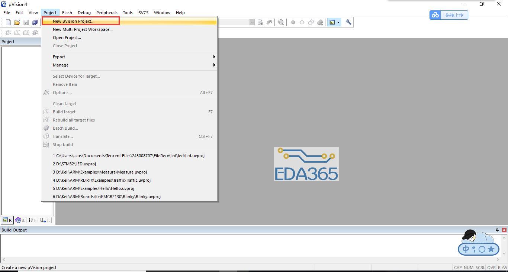Open recent project Blinky.uvproj
Screen dimensions: 508x272
coord(129,197)
